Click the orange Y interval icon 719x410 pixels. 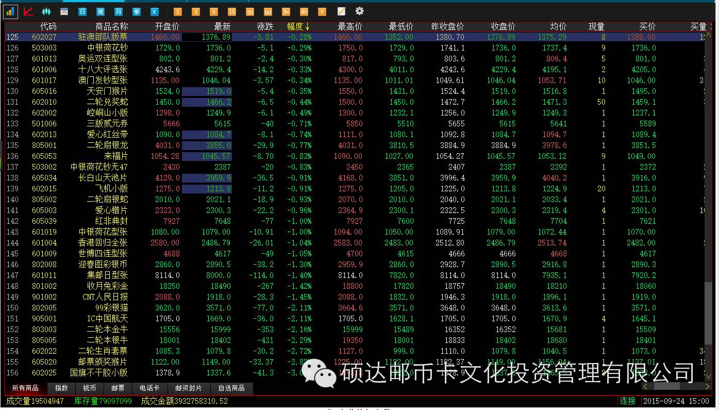pos(322,11)
